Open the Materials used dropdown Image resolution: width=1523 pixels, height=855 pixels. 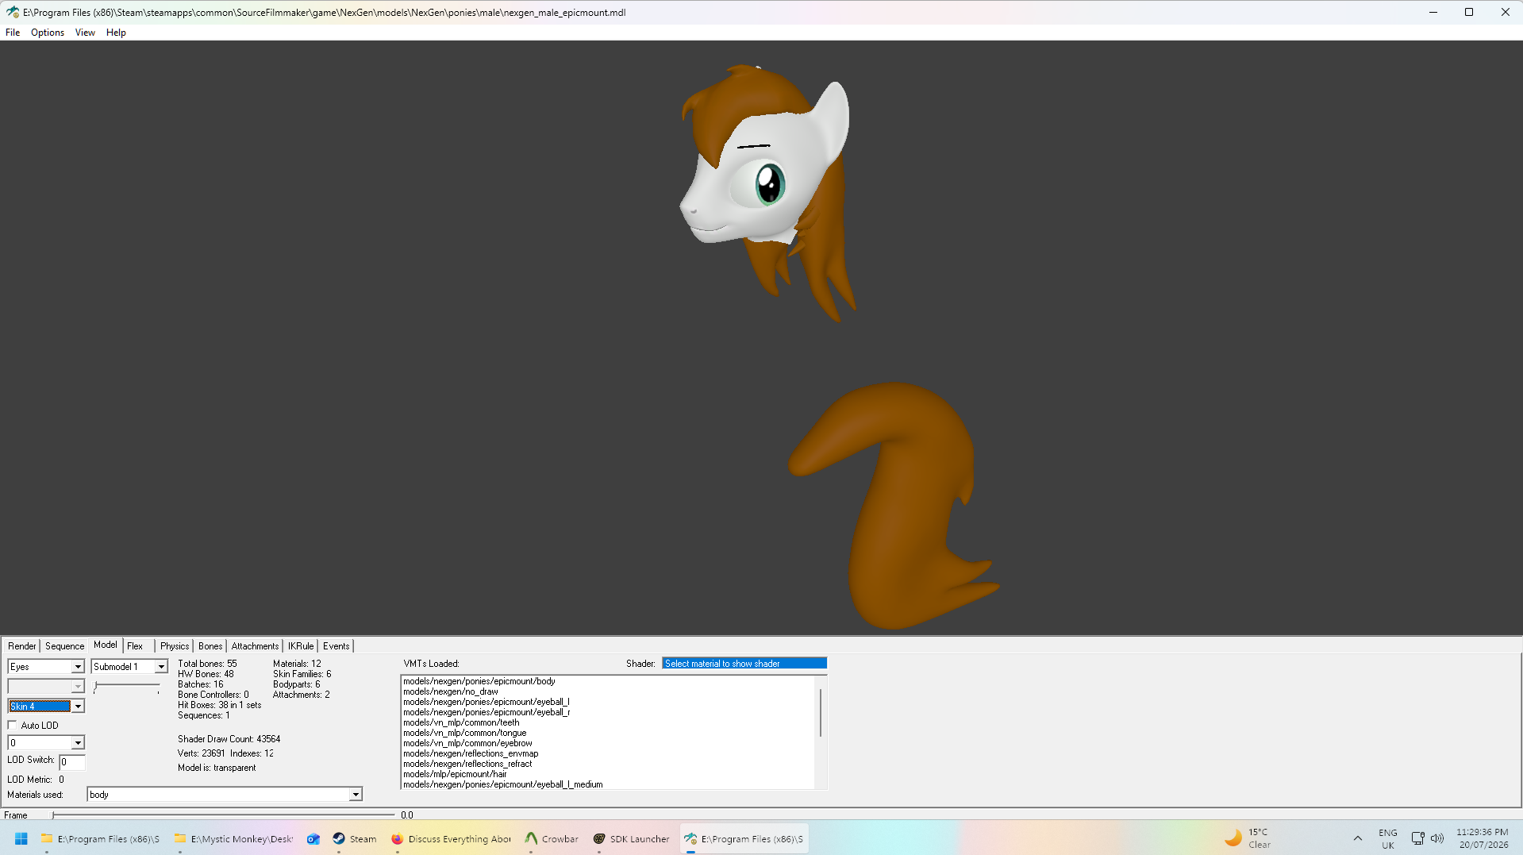point(225,795)
